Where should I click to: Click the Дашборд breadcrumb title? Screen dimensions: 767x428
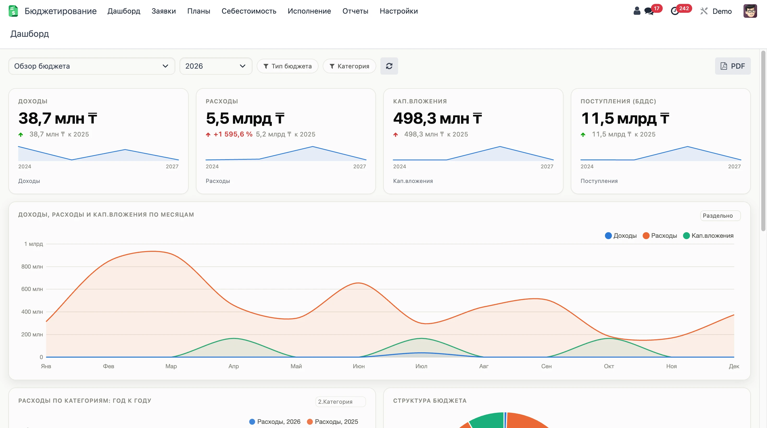tap(29, 34)
